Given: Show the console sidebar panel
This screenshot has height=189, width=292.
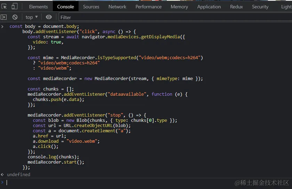Looking at the screenshot, I should coord(4,17).
